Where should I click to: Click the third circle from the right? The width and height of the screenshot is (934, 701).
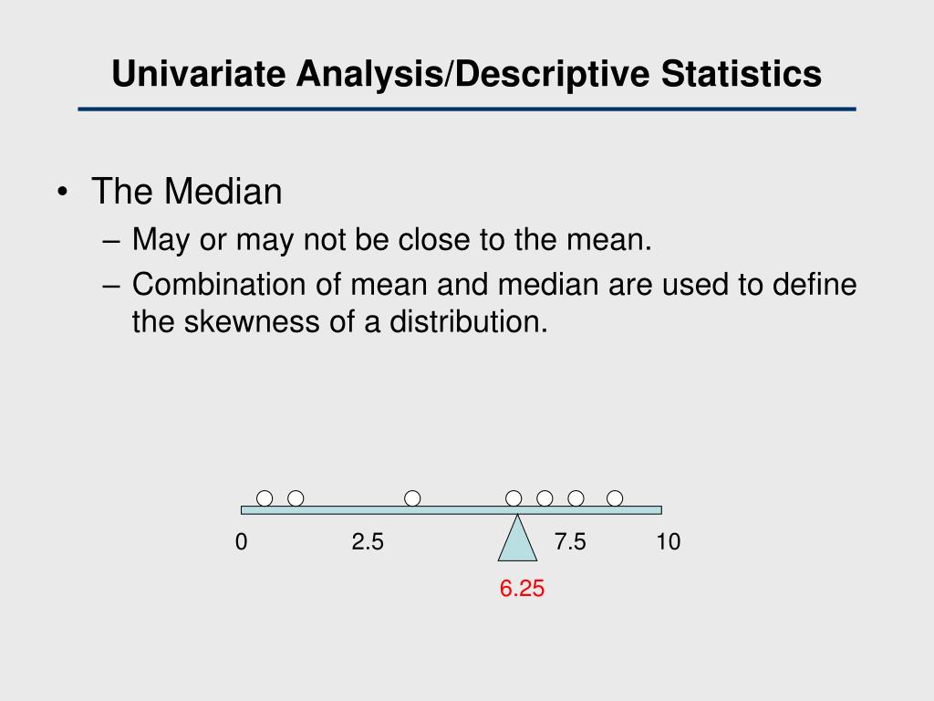point(545,498)
